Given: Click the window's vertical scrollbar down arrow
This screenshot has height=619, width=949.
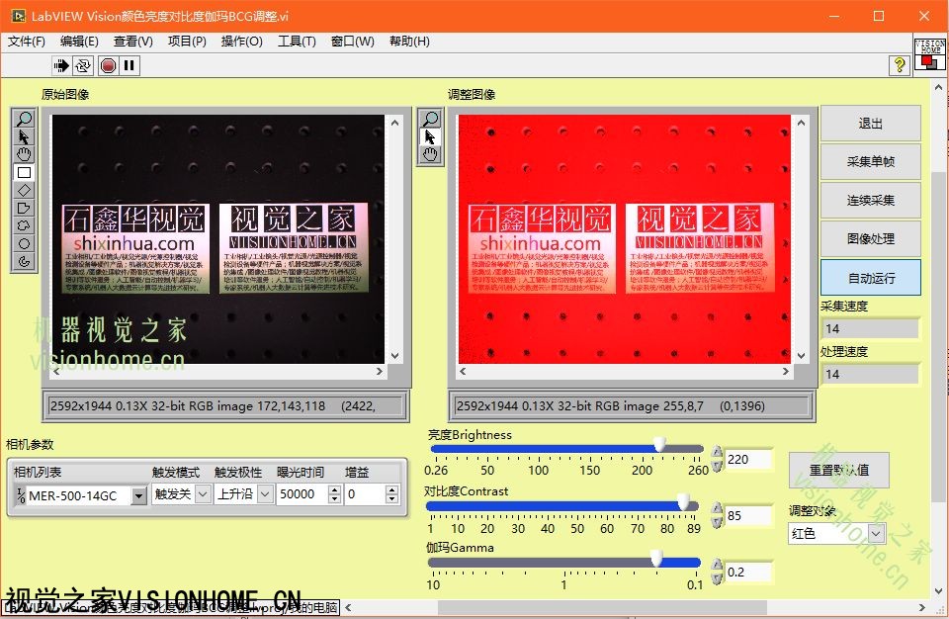Looking at the screenshot, I should pos(938,590).
